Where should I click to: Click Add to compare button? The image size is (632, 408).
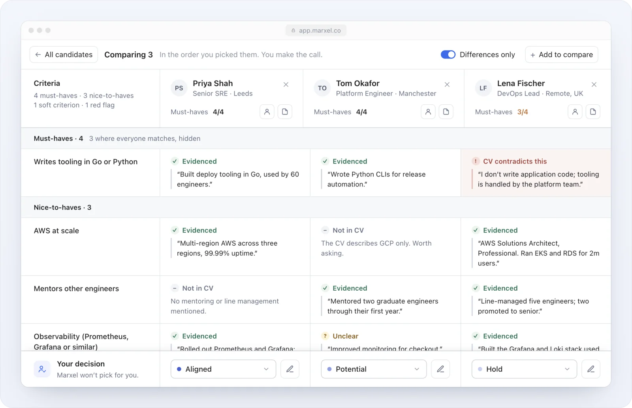561,55
